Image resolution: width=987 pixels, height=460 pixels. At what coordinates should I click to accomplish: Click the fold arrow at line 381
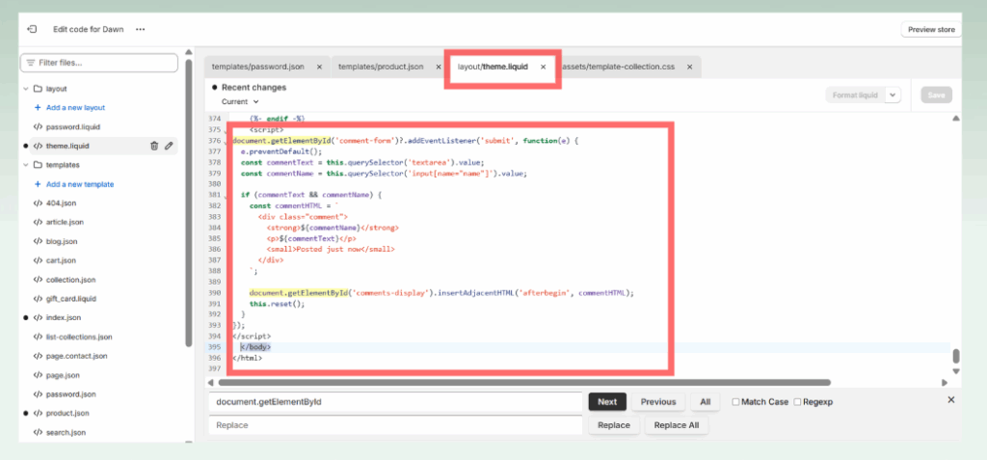click(226, 198)
